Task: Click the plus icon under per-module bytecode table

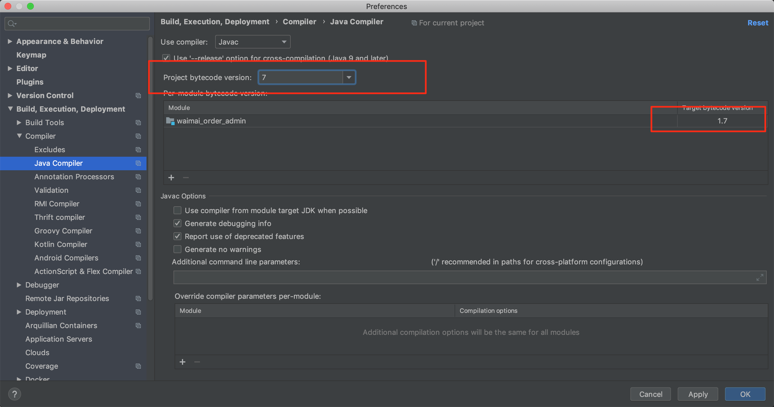Action: click(x=171, y=178)
